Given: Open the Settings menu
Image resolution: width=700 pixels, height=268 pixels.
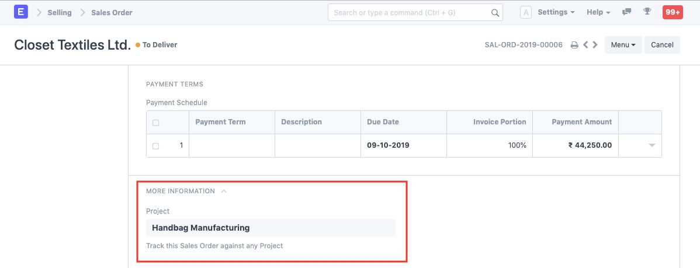Looking at the screenshot, I should pos(556,12).
